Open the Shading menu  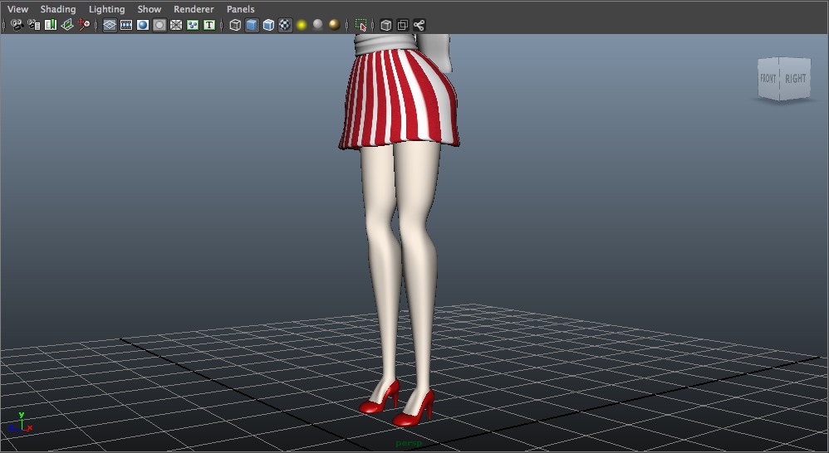click(x=57, y=9)
